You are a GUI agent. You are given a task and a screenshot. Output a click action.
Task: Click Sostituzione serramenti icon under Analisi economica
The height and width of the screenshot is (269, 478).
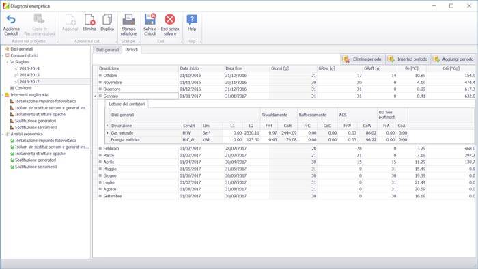point(12,167)
